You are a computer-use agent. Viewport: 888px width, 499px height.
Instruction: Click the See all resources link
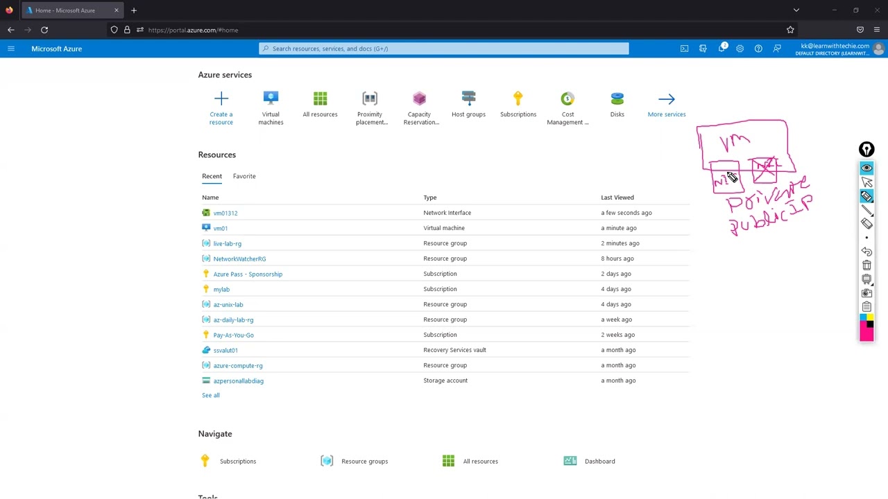coord(211,395)
